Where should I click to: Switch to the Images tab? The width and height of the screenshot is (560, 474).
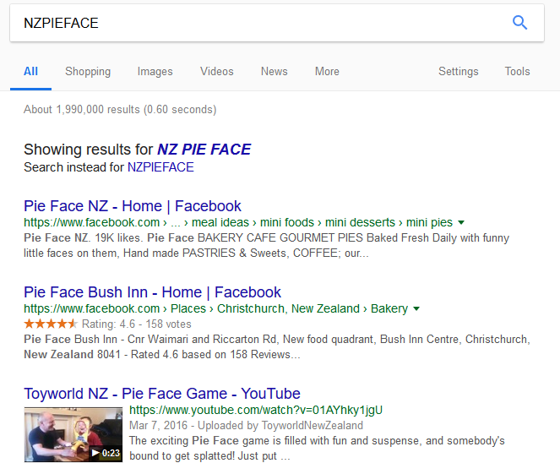(155, 72)
